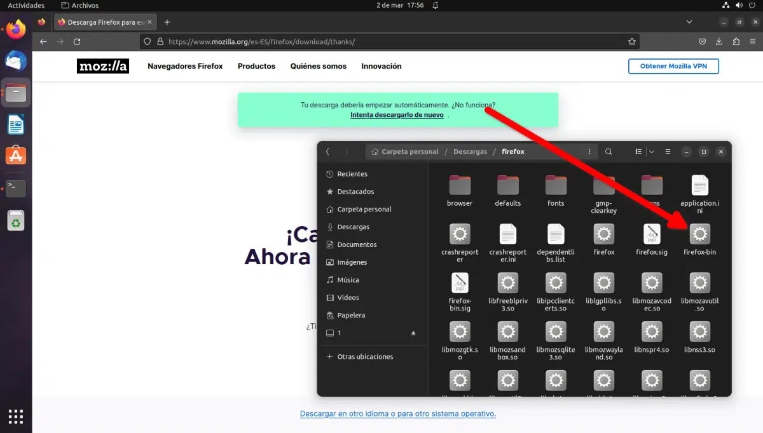The image size is (763, 433).
Task: Open Quiénes somos menu
Action: tap(319, 66)
